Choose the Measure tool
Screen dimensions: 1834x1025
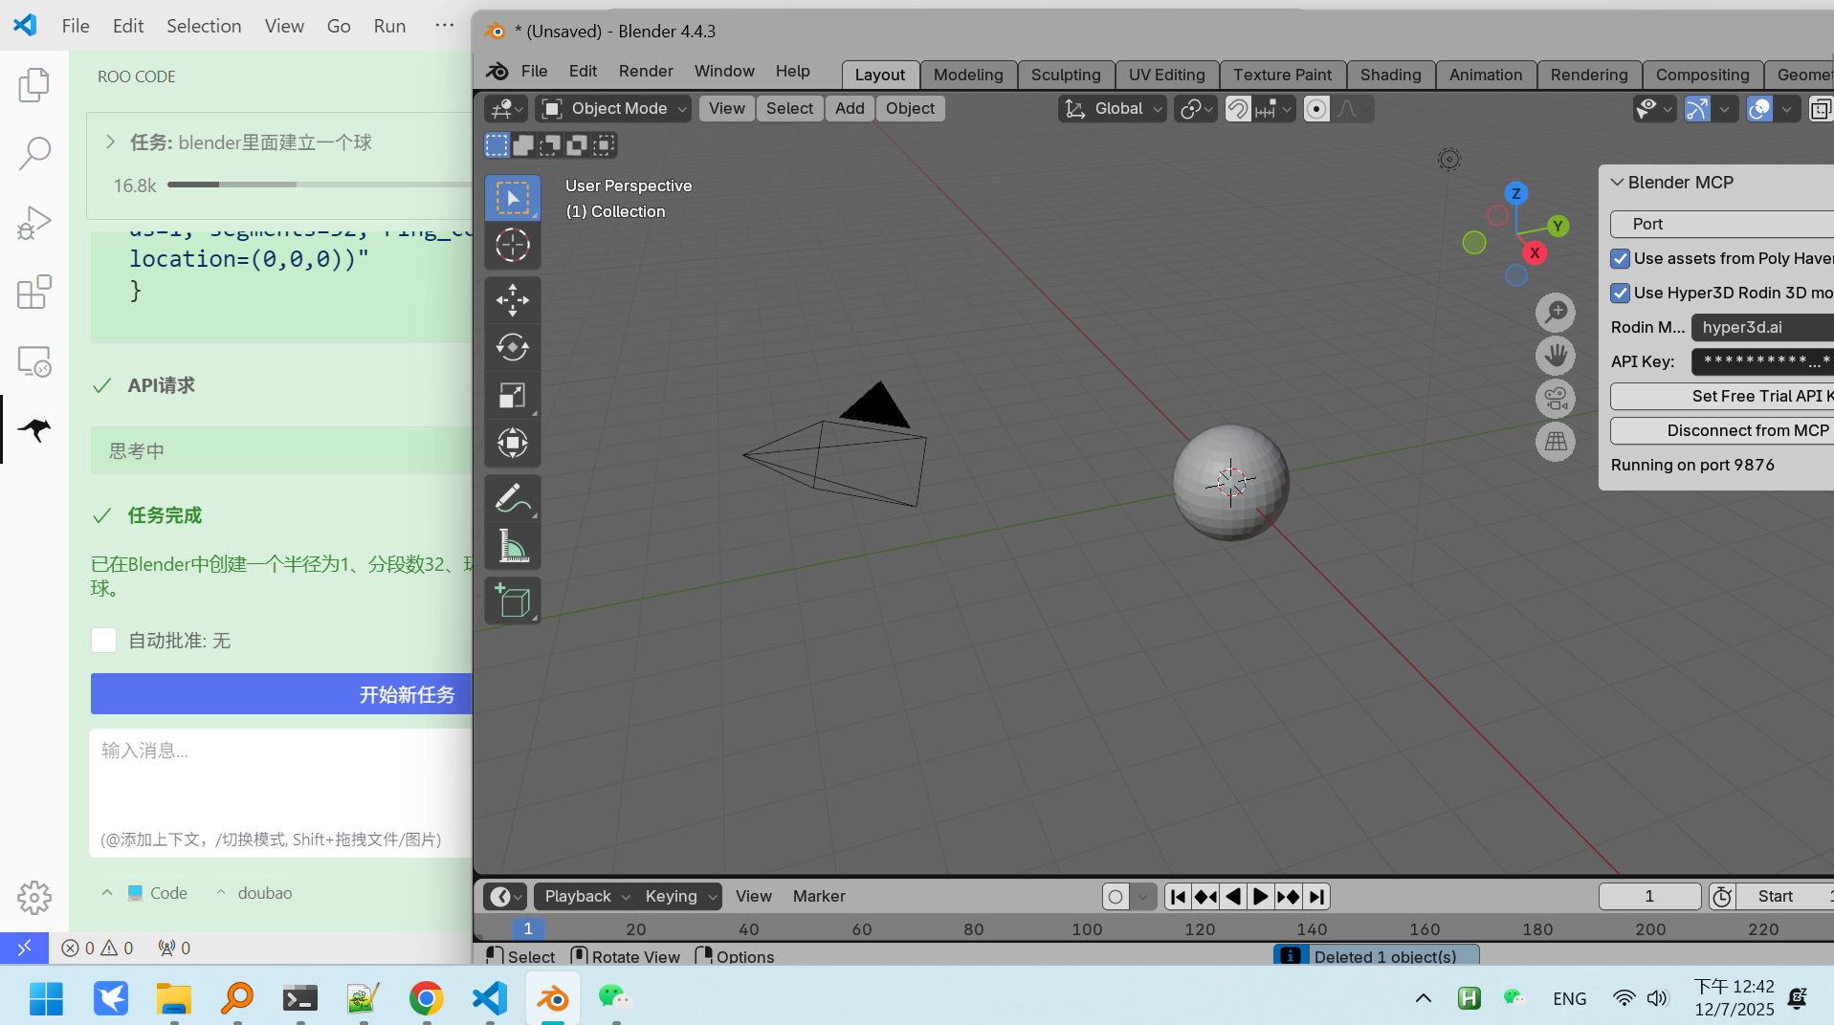point(513,546)
